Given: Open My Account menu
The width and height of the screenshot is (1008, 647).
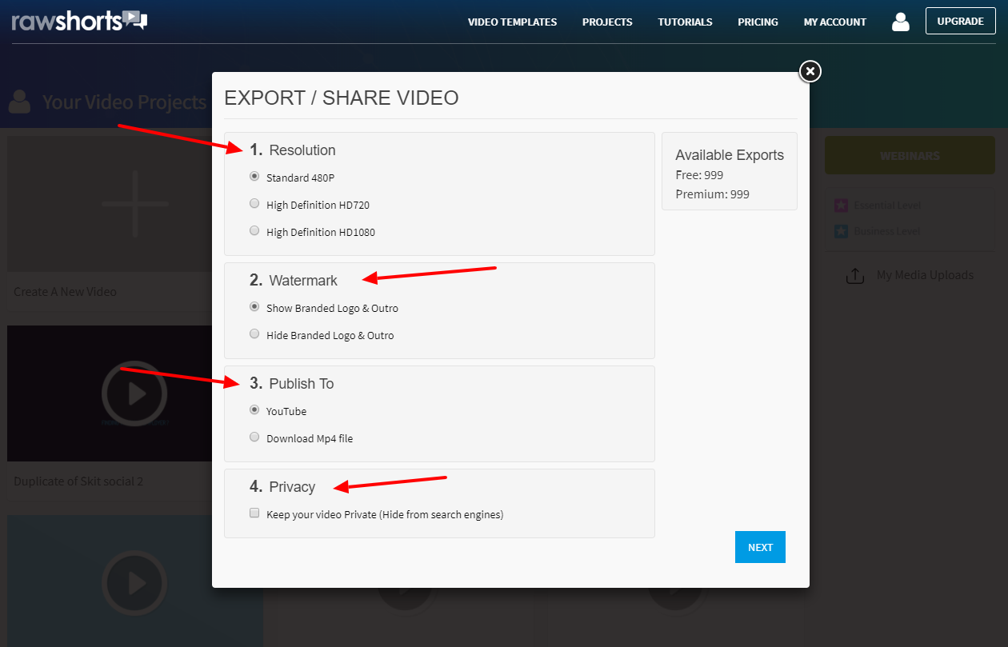Looking at the screenshot, I should pos(835,22).
